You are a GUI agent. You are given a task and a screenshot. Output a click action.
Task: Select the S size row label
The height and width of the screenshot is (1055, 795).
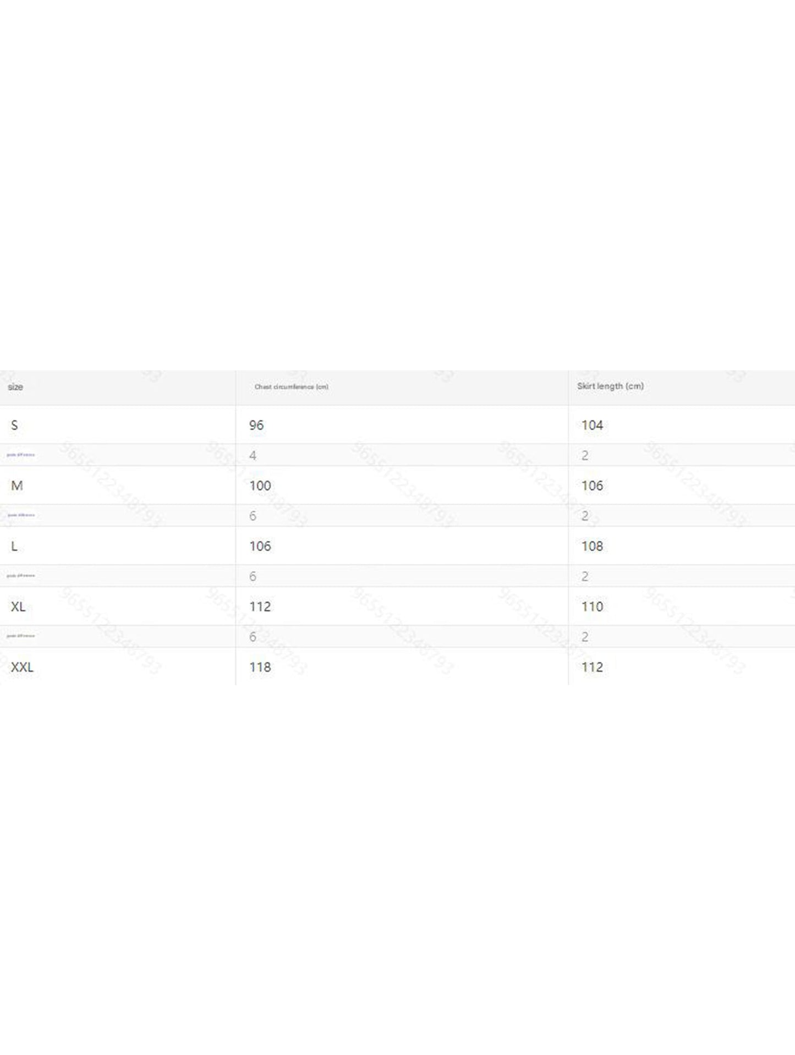pos(14,425)
